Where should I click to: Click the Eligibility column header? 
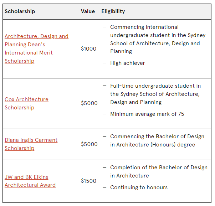coord(113,11)
